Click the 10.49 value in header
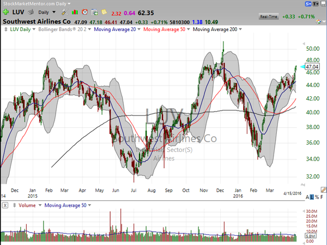 pyautogui.click(x=211, y=22)
